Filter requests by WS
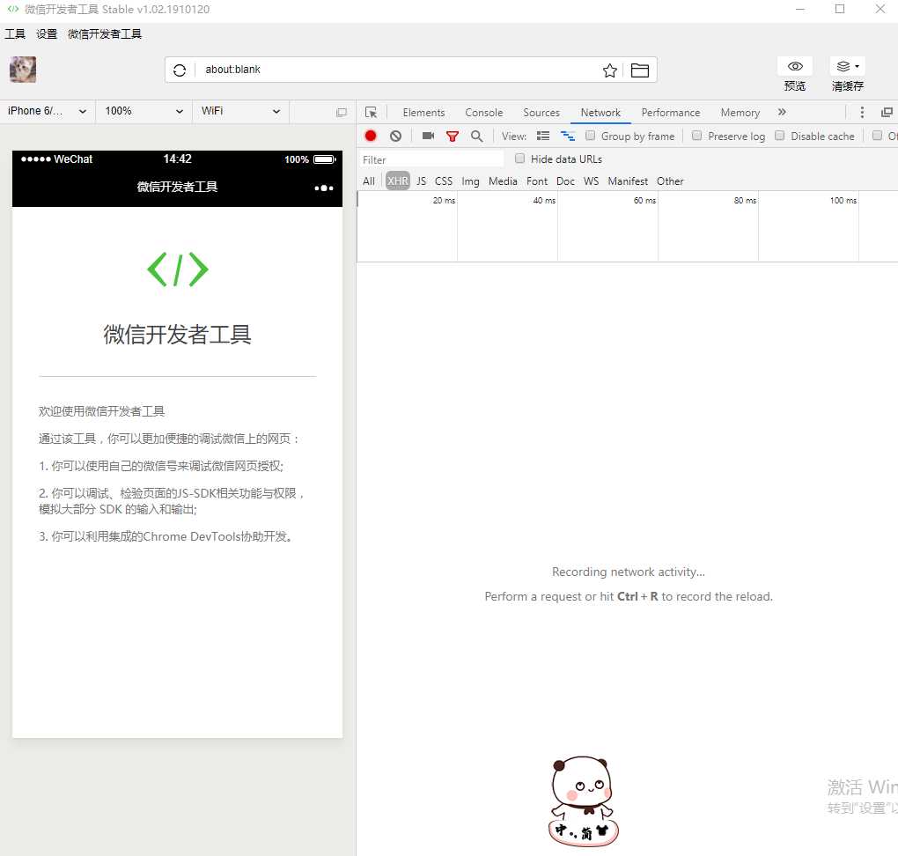The image size is (898, 856). pyautogui.click(x=591, y=181)
